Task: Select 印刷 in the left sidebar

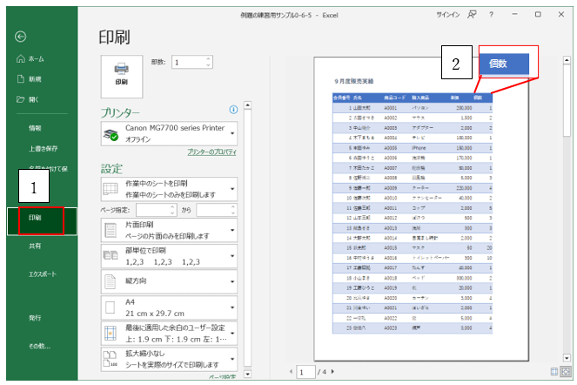Action: 35,219
